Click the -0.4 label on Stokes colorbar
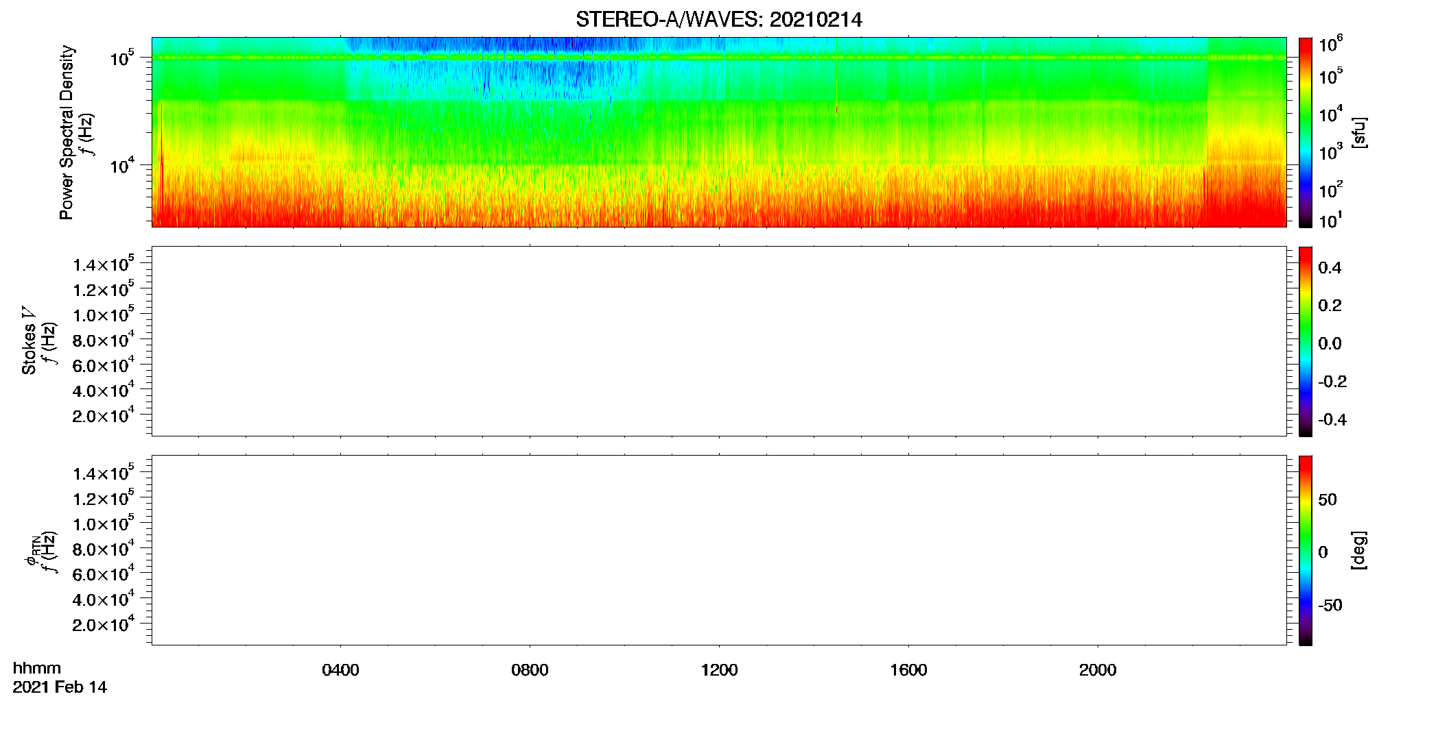This screenshot has width=1438, height=740. coord(1332,419)
